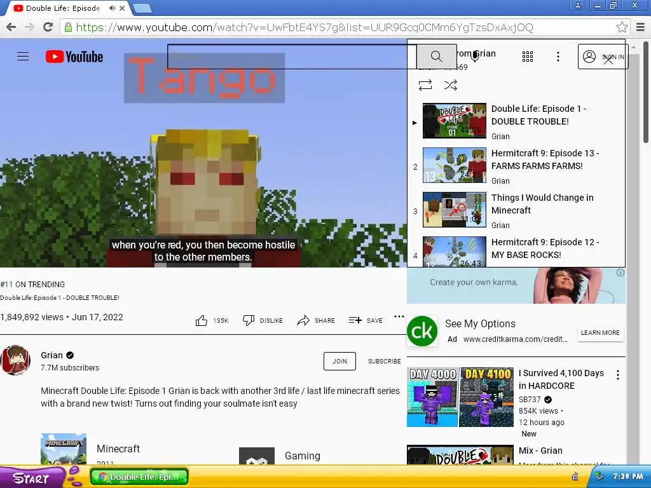Open the browser hamburger menu

click(641, 27)
